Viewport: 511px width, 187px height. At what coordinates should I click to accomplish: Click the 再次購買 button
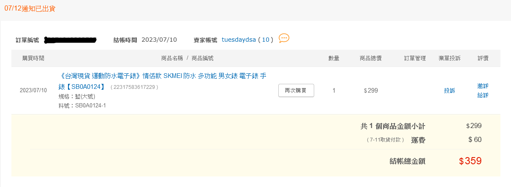click(296, 91)
